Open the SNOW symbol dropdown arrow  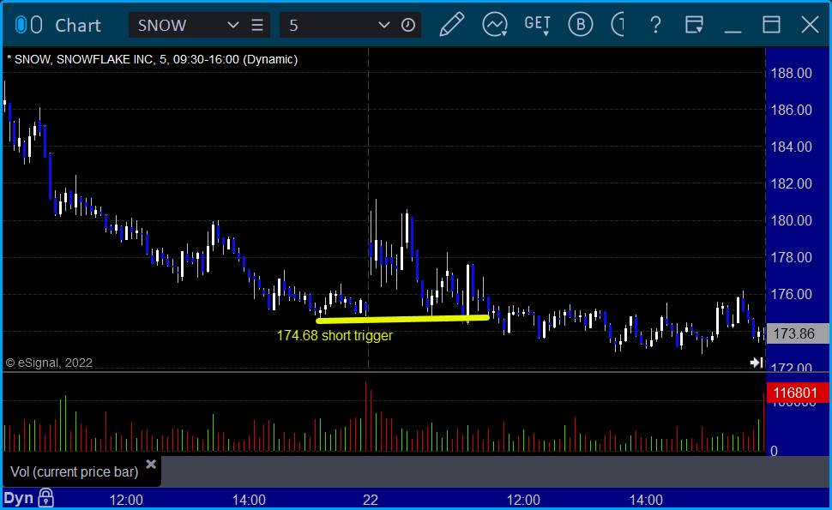[232, 25]
